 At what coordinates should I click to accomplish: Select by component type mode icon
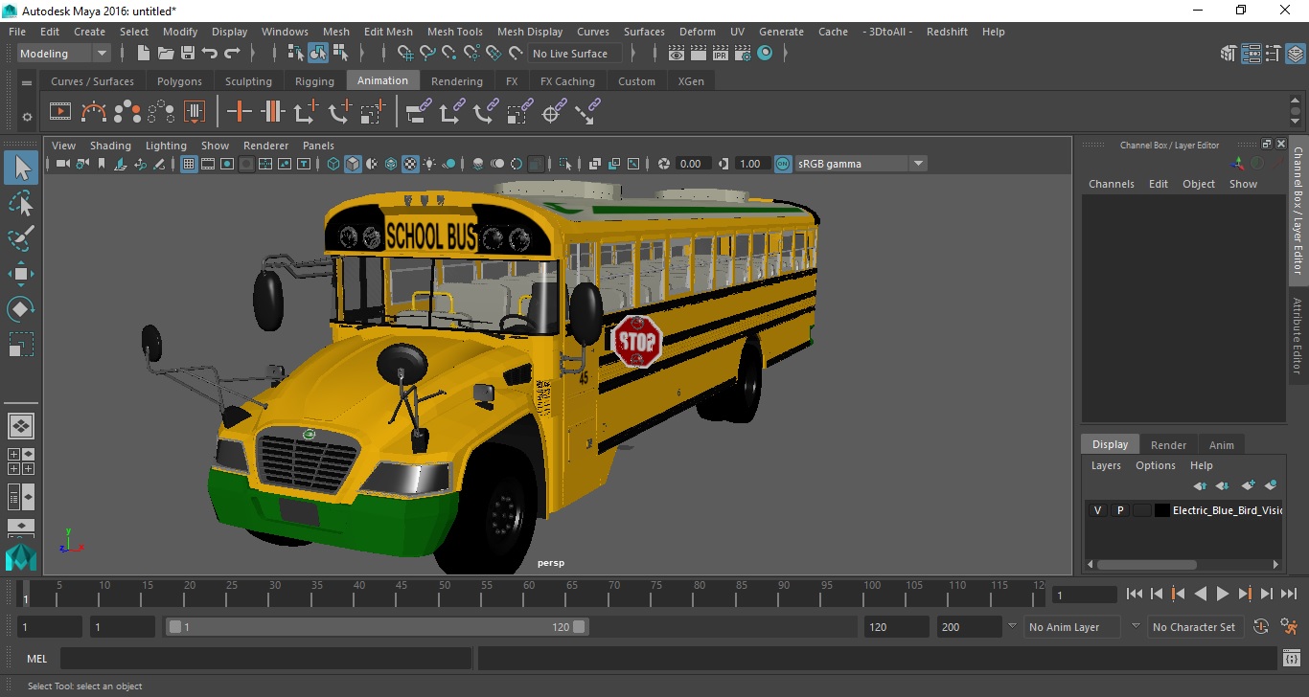pos(341,53)
